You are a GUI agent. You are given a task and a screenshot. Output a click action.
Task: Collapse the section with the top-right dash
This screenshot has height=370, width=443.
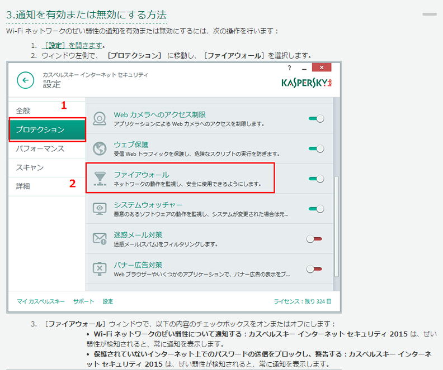click(430, 14)
